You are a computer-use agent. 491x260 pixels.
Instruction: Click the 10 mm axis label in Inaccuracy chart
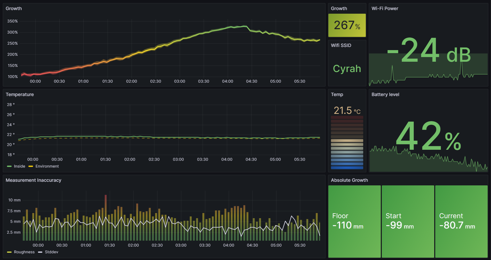[14, 200]
